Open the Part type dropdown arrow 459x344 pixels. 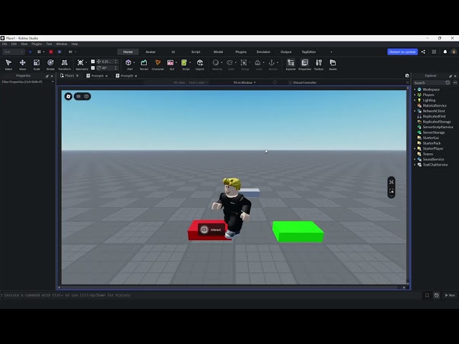pos(134,62)
